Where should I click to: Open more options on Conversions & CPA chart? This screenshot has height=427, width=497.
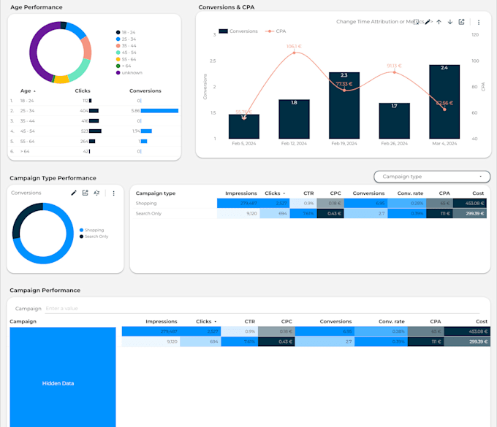pos(479,22)
